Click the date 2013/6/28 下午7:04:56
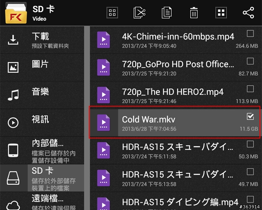 149,129
